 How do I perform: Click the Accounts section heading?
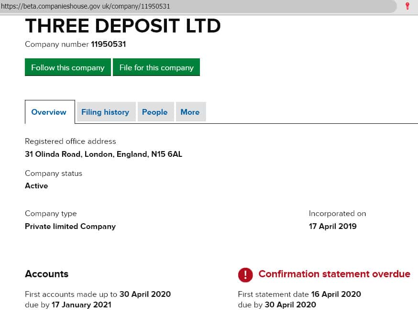(x=46, y=274)
